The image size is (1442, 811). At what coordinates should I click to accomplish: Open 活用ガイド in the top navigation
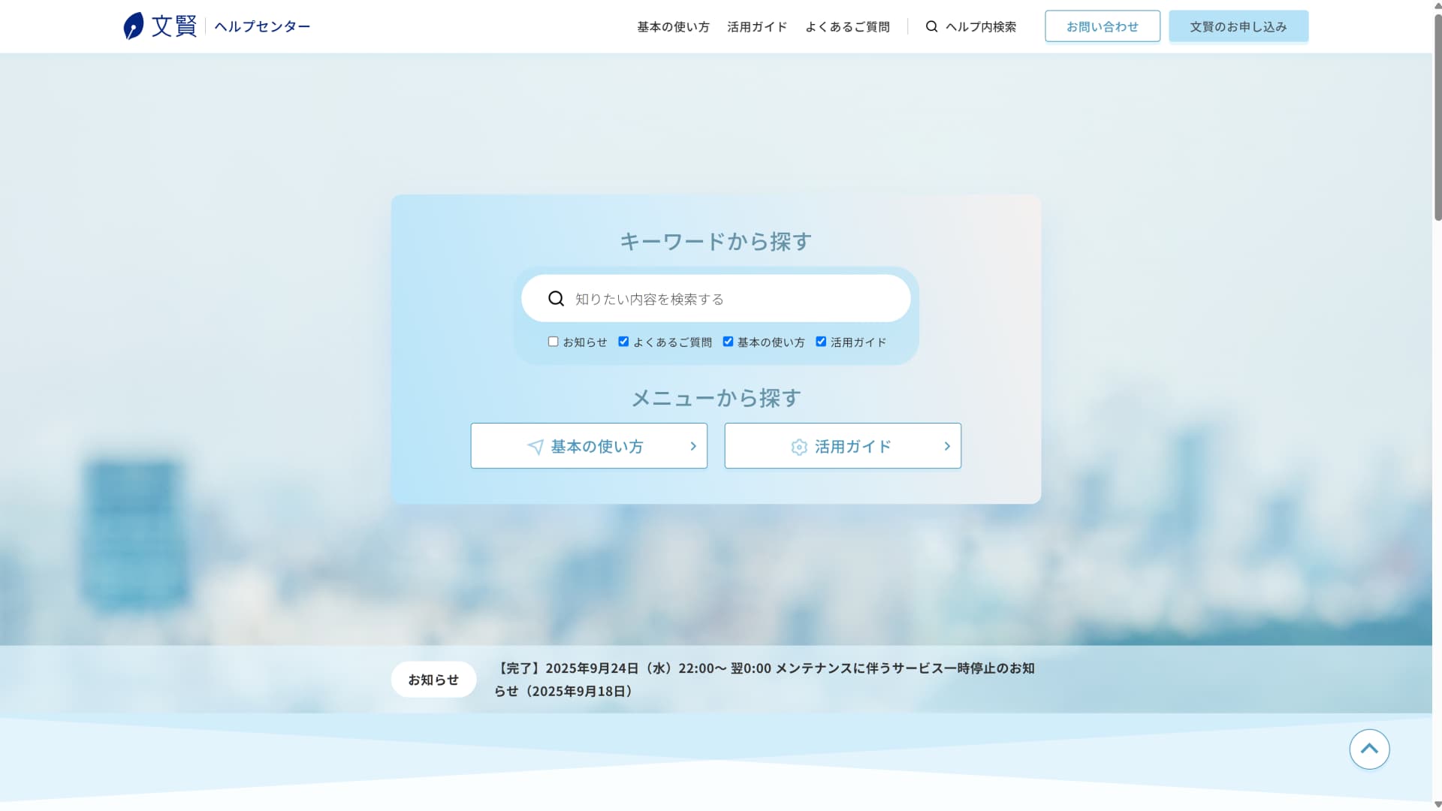tap(757, 27)
